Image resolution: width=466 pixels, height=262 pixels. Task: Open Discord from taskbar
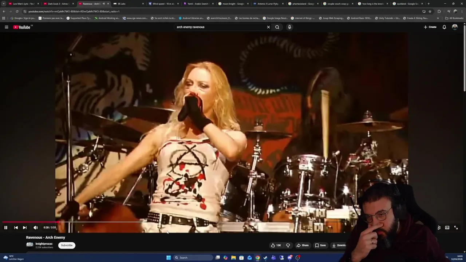coord(290,258)
